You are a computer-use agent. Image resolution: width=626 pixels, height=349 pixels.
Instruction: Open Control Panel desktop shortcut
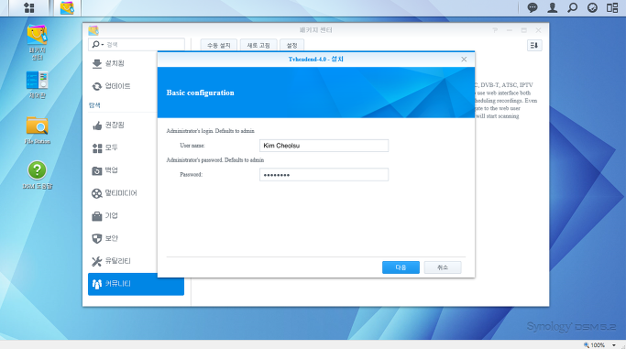click(x=38, y=84)
